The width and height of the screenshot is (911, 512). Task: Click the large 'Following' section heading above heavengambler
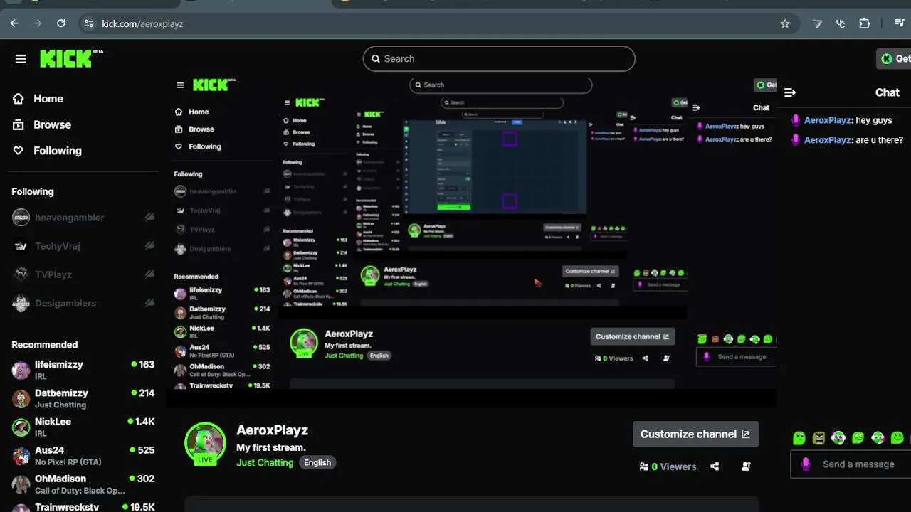pos(32,191)
